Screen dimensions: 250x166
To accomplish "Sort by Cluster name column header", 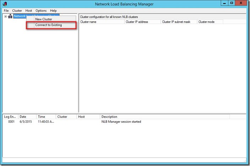I will pyautogui.click(x=102, y=22).
